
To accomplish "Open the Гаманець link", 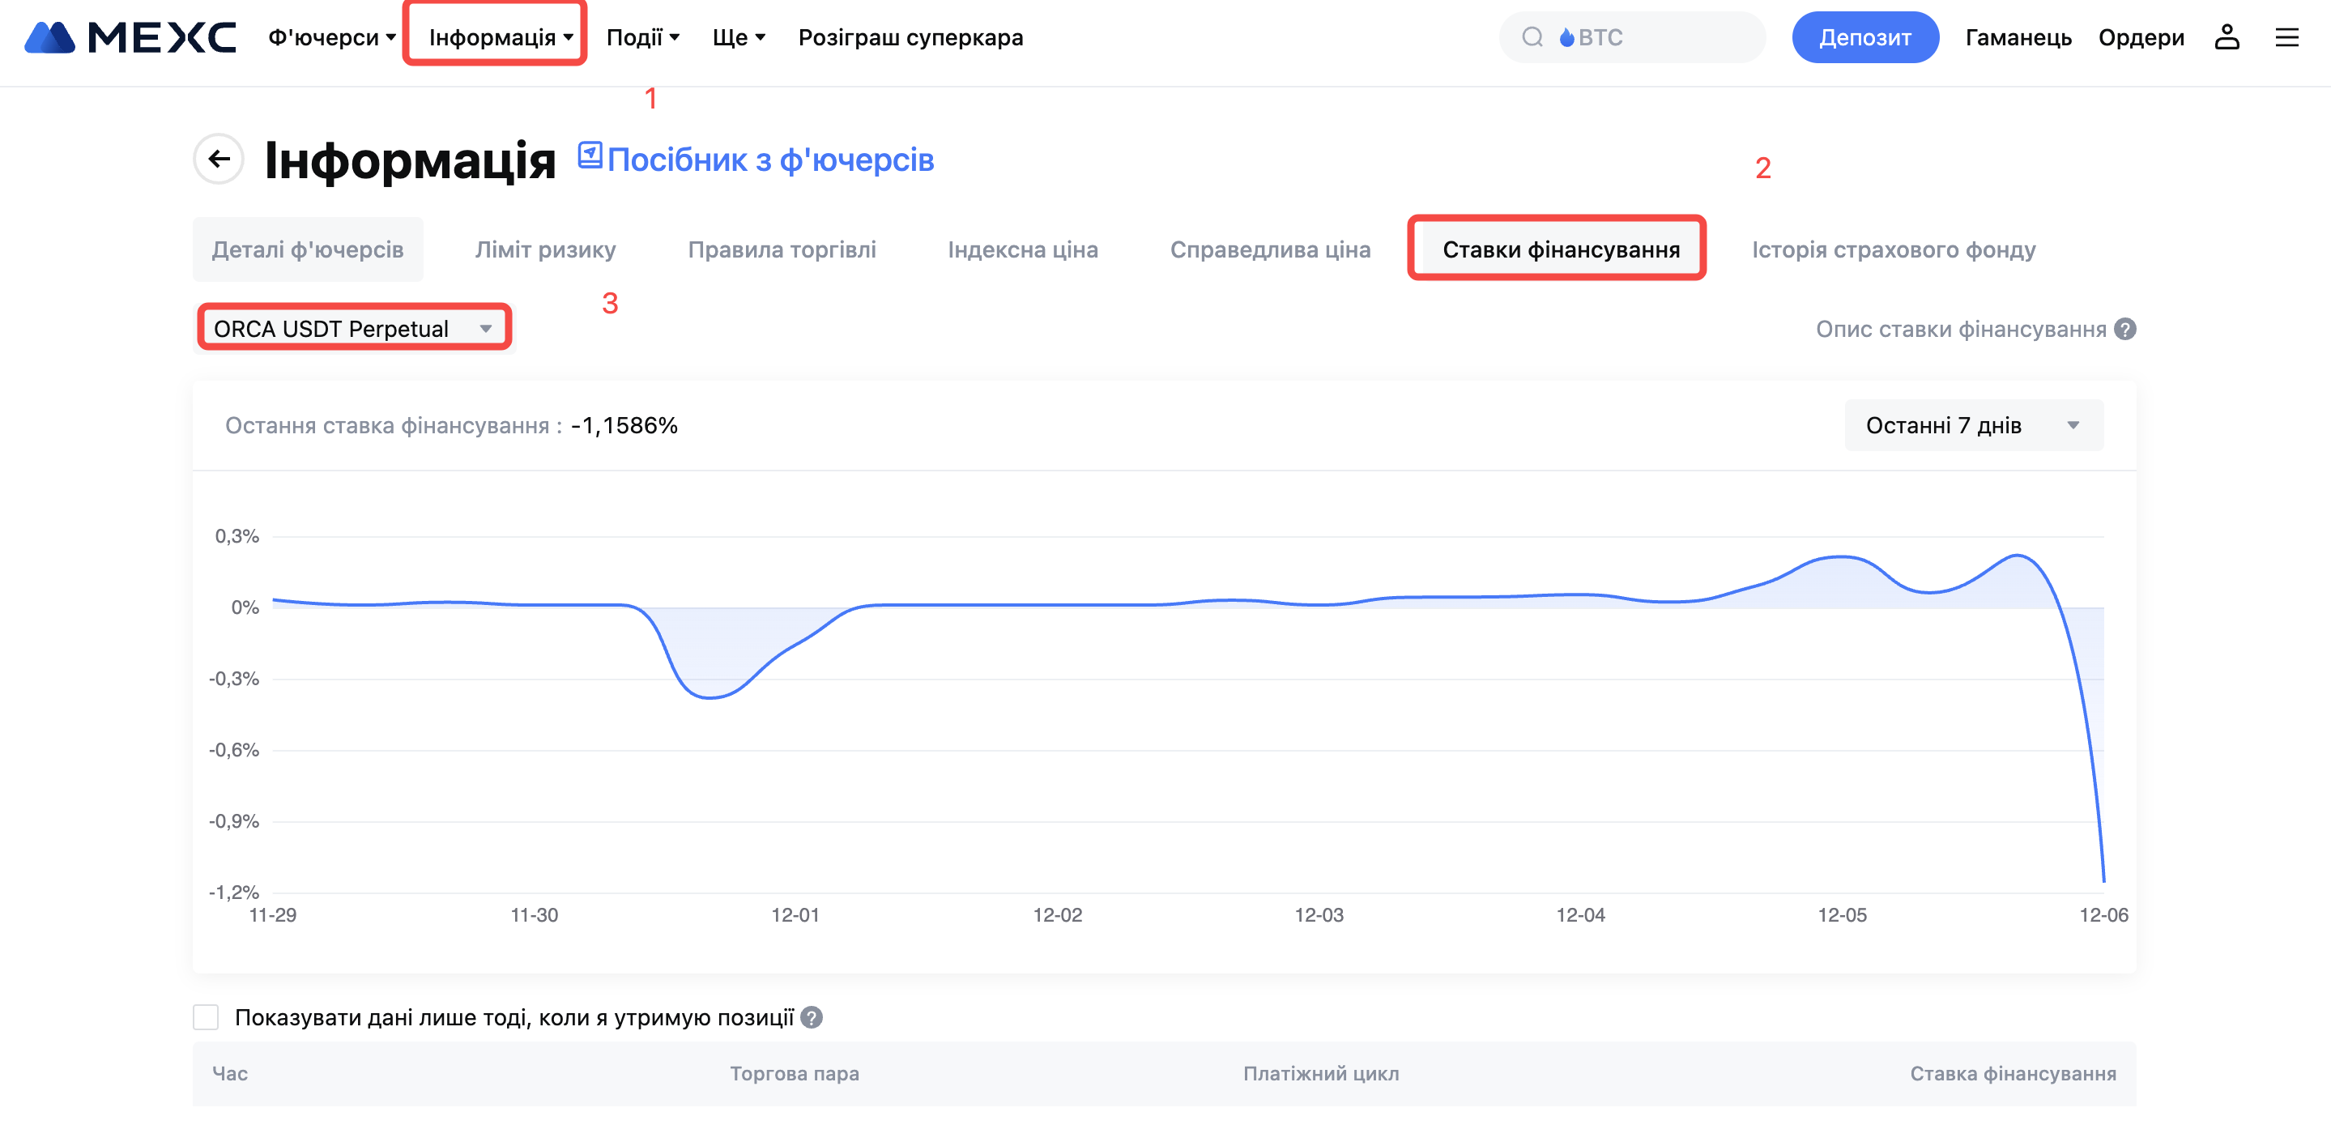I will (x=2018, y=37).
